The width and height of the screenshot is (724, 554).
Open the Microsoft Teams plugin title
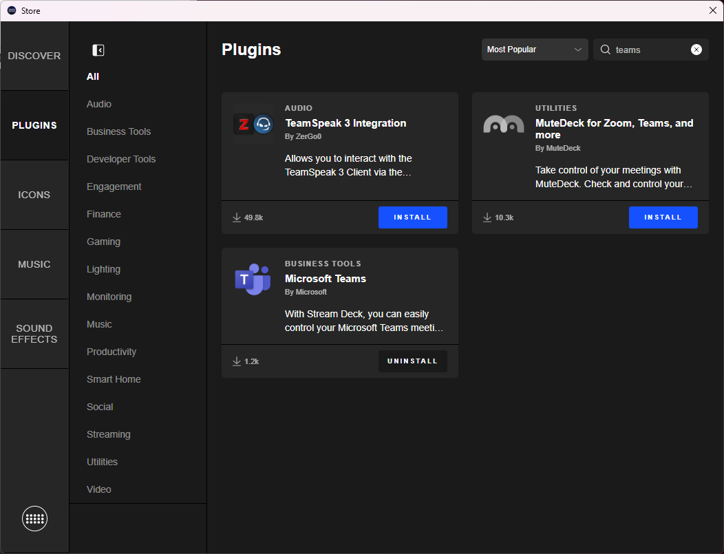point(326,279)
